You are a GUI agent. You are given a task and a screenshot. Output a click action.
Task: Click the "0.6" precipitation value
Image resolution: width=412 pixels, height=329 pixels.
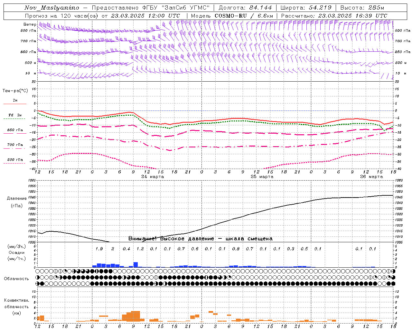click(x=195, y=249)
